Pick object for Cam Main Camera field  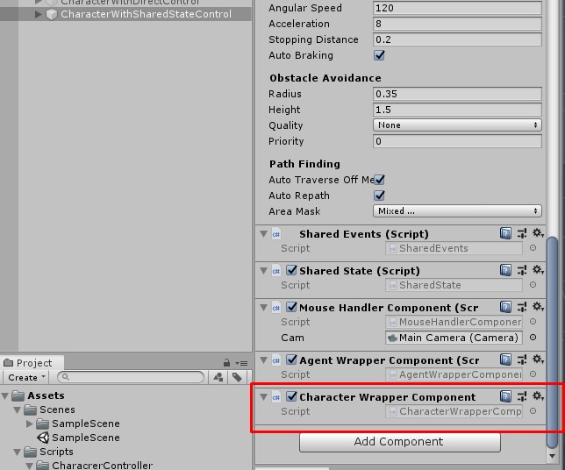point(533,337)
